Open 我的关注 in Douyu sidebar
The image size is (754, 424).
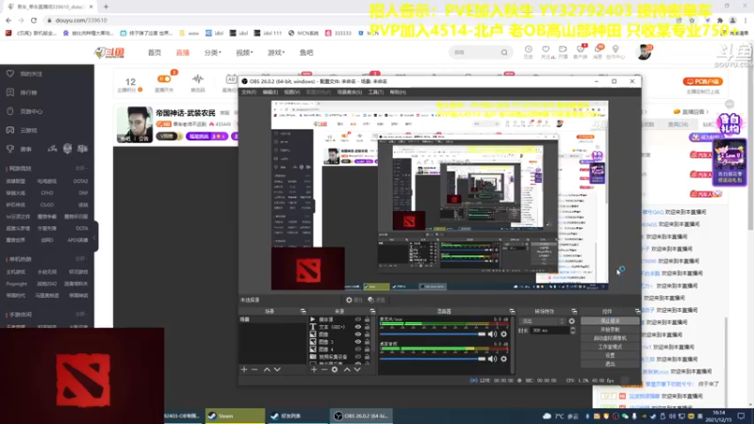pos(31,74)
